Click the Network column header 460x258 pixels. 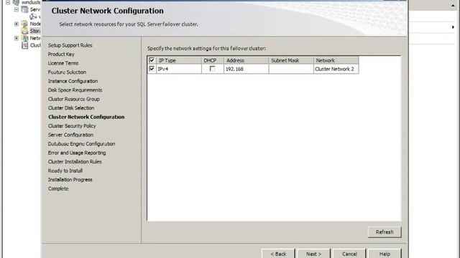(x=336, y=60)
